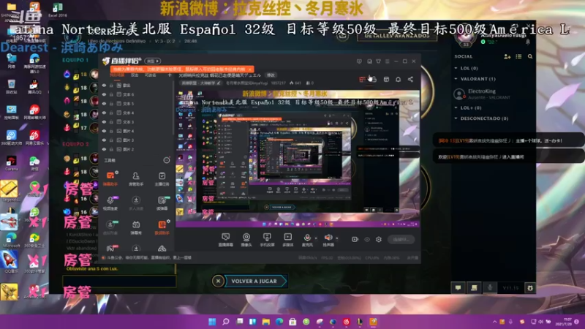585x329 pixels.
Task: Click the League missions icon beside chat
Action: [x=474, y=287]
